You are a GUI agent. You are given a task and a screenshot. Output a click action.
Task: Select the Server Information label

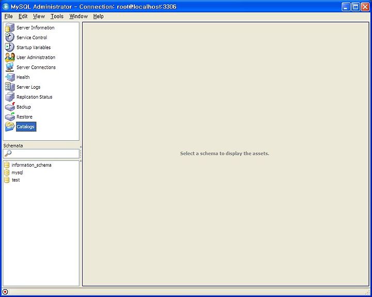pos(35,28)
